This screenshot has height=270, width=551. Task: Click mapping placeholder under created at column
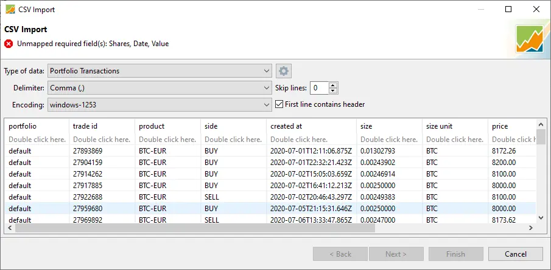(299, 140)
